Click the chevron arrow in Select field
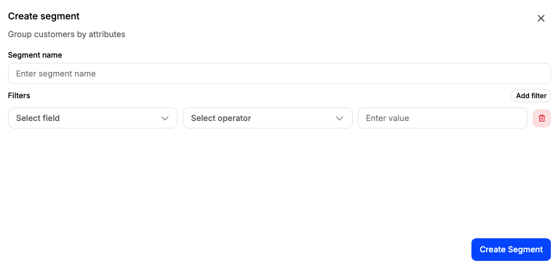This screenshot has width=560, height=270. (165, 118)
